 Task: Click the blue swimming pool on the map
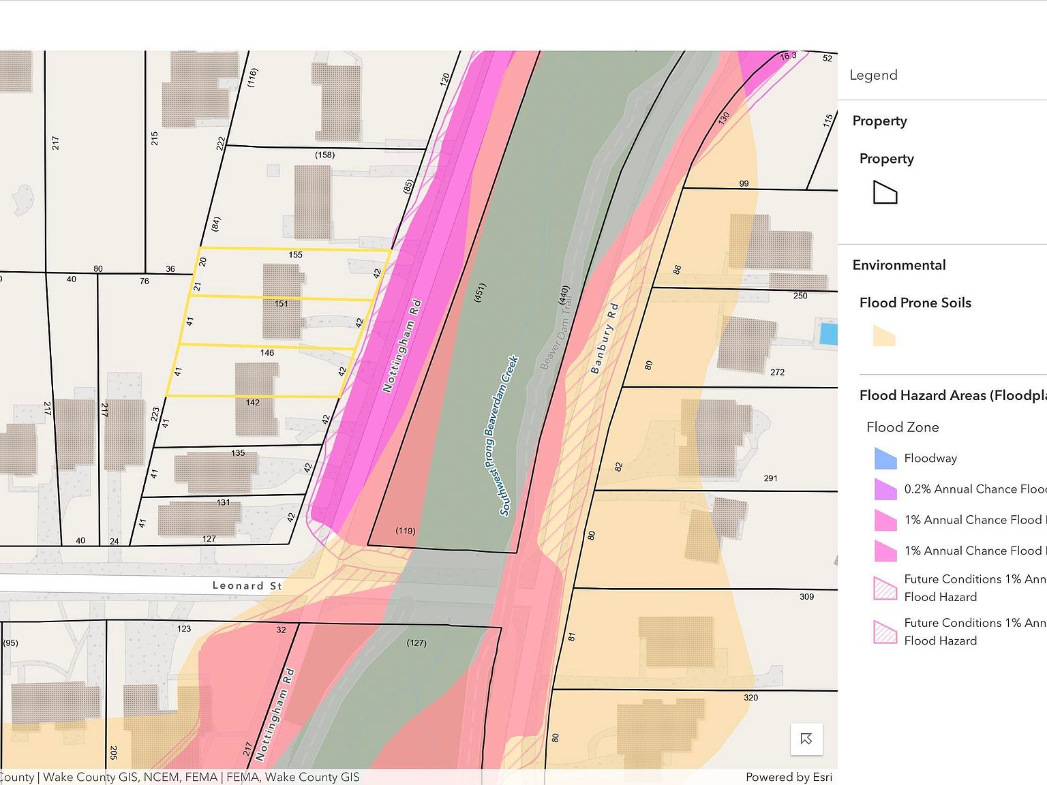[x=828, y=334]
